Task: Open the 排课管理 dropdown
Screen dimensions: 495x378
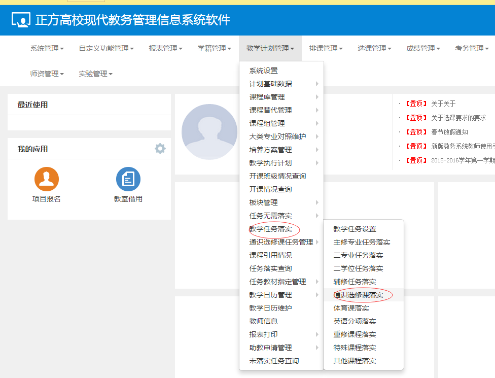Action: pos(326,48)
